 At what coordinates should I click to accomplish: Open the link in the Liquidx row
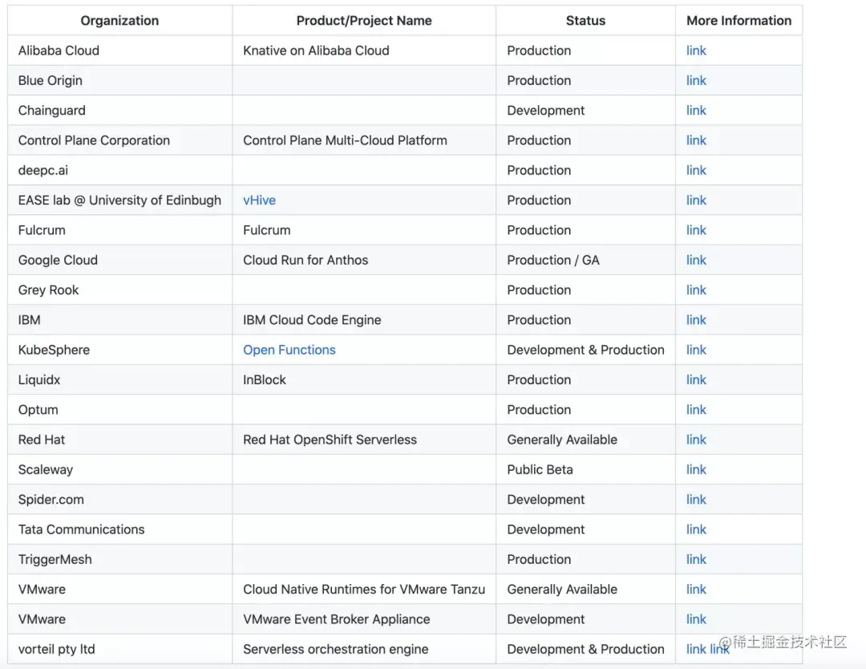pyautogui.click(x=696, y=379)
